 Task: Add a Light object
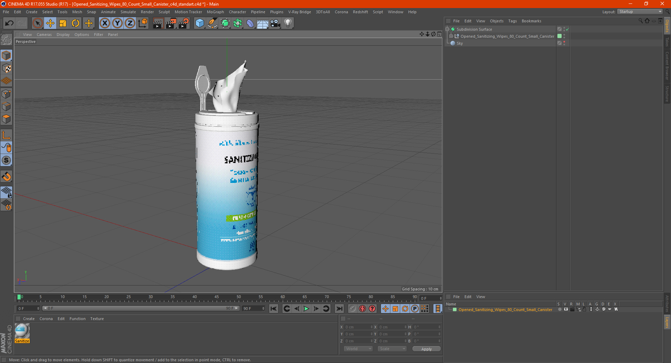[x=288, y=23]
